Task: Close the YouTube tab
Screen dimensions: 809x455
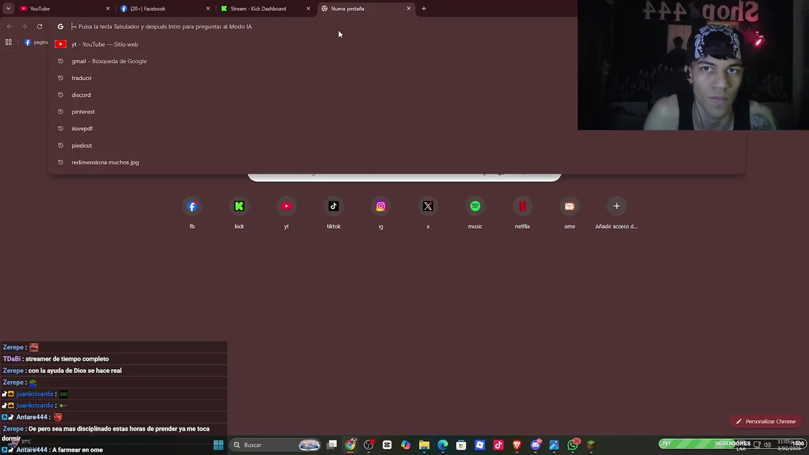Action: tap(107, 9)
